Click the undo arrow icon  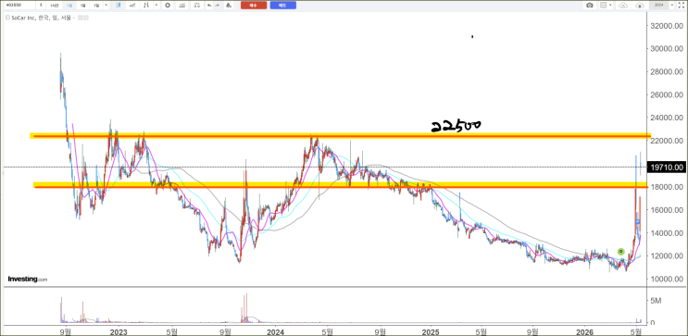coord(209,6)
